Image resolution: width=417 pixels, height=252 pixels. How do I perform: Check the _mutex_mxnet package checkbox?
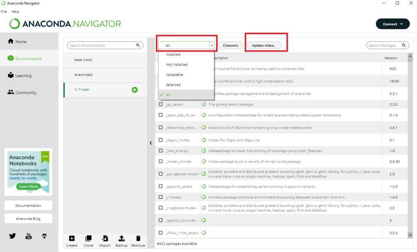160,161
